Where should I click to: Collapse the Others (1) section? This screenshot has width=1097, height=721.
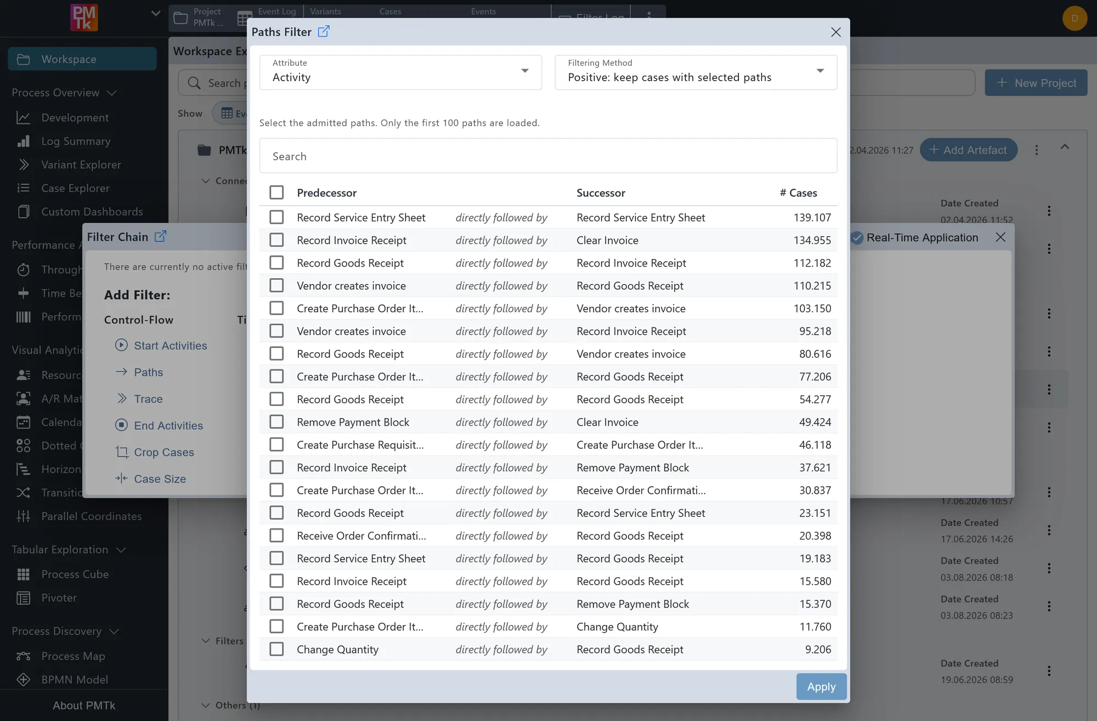tap(206, 706)
